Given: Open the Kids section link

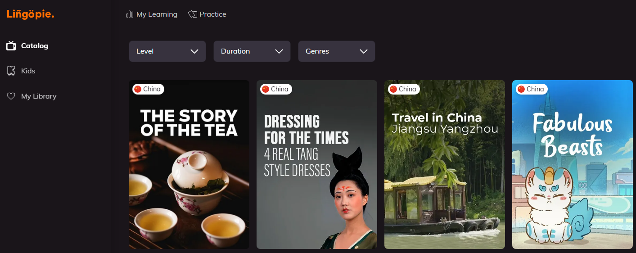Looking at the screenshot, I should point(28,71).
